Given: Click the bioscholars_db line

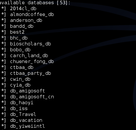Looking at the screenshot, I should point(31,44).
